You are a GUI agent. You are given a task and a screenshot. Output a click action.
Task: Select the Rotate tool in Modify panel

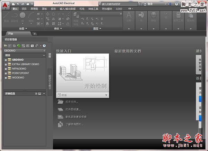pos(53,14)
